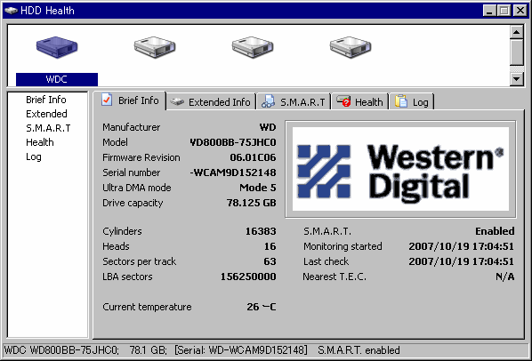532x361 pixels.
Task: Click the Log tab clipboard icon
Action: pos(401,101)
